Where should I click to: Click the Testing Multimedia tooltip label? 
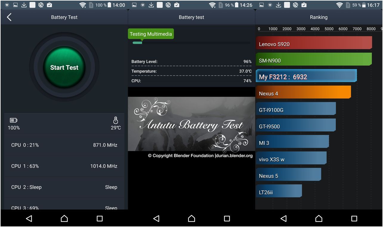pos(151,34)
